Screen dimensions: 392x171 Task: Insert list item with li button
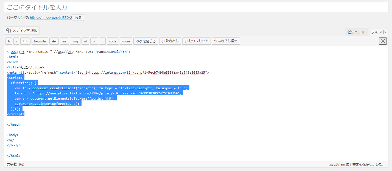102,41
